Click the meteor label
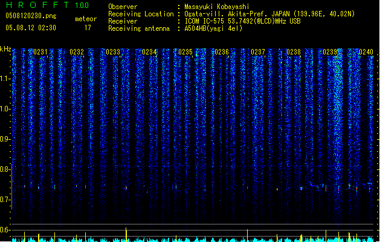380x242 pixels. click(86, 19)
